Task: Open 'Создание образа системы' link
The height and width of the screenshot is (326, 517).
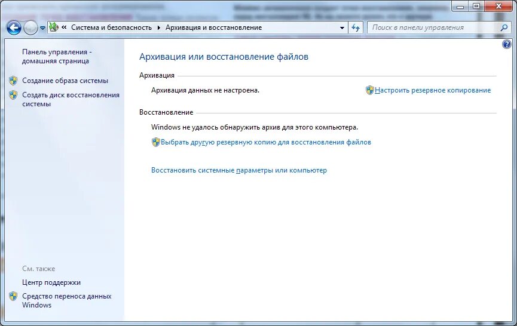Action: click(65, 81)
